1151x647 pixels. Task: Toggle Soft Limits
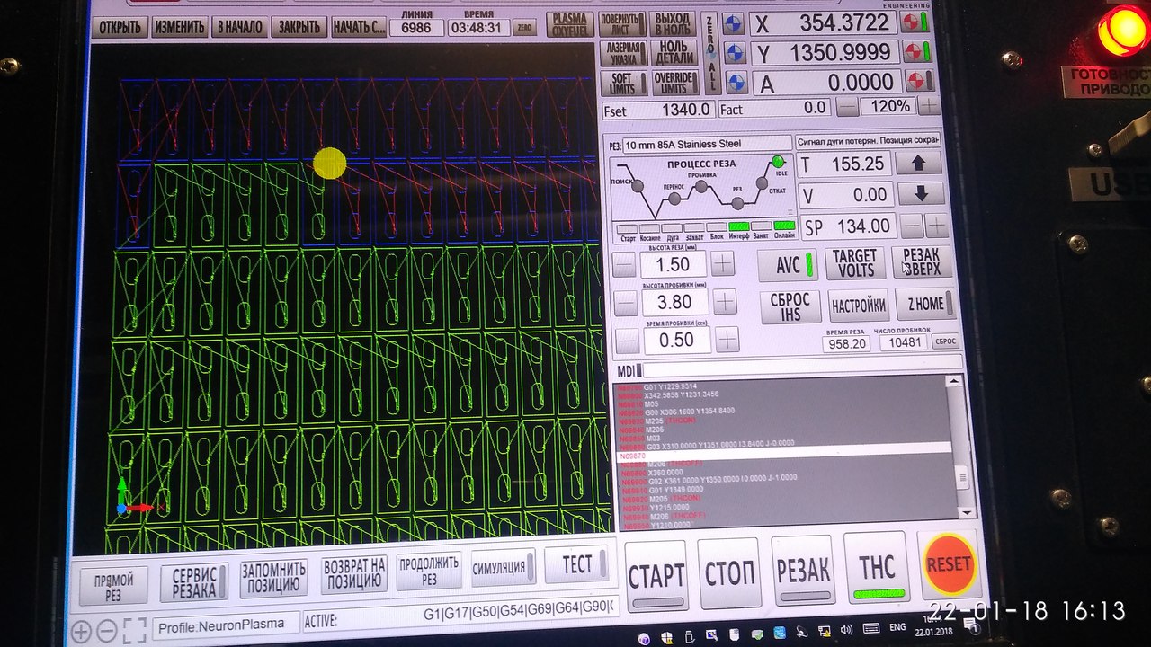[x=625, y=83]
